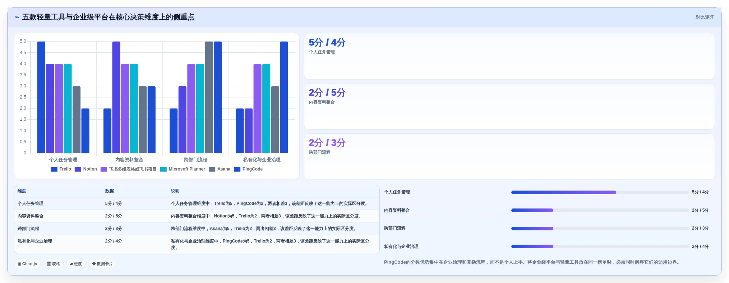Click the 跨部门流程 progress bar
This screenshot has width=729, height=283.
pos(600,229)
